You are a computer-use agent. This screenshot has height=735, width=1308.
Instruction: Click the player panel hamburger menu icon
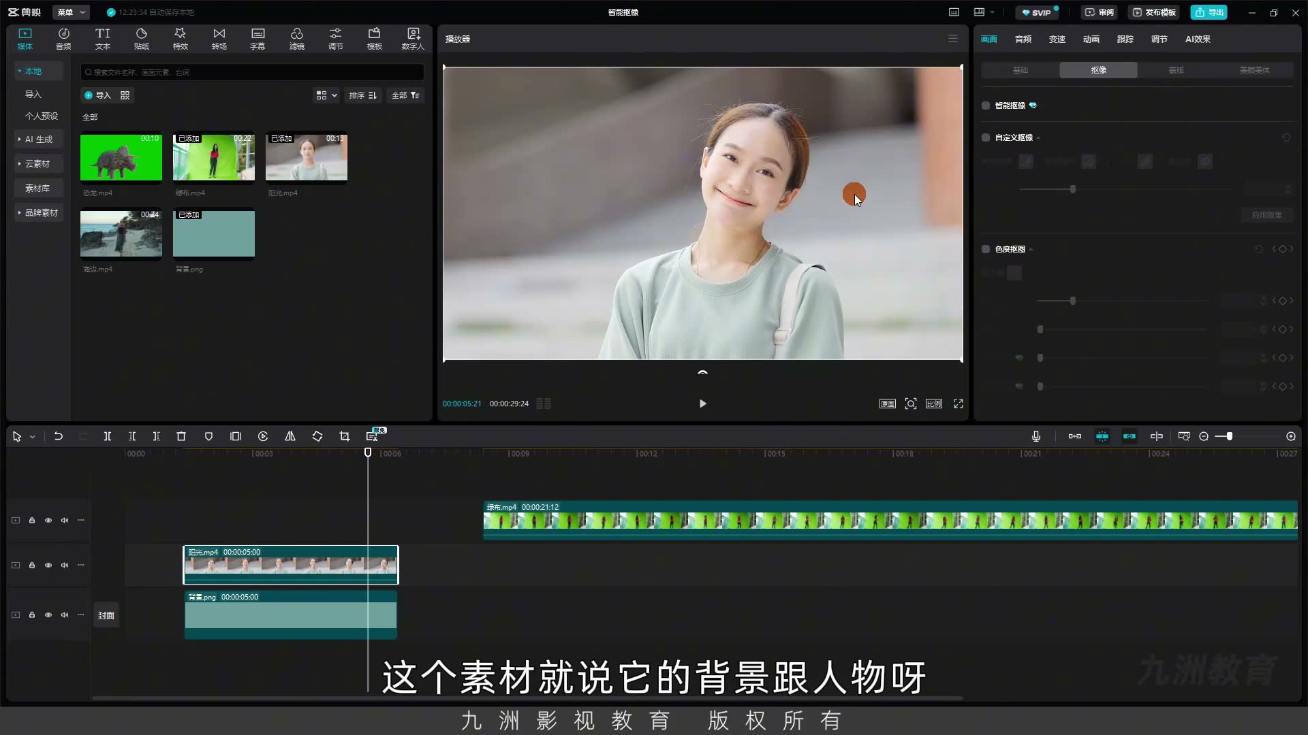[953, 39]
